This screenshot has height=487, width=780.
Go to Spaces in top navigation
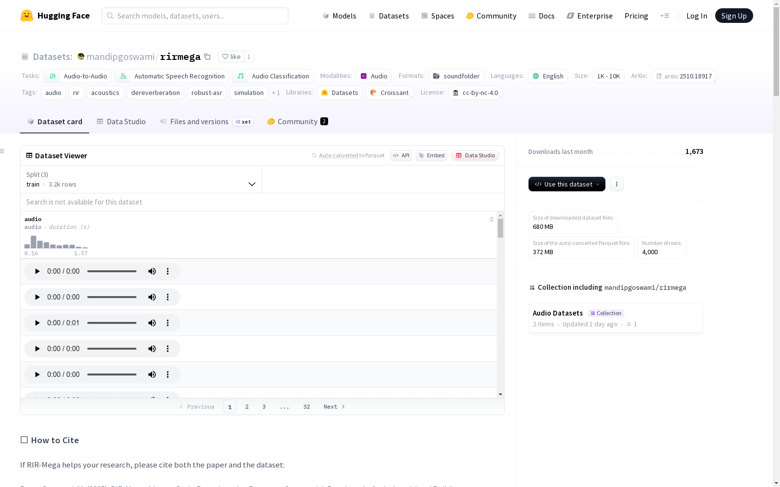click(x=438, y=16)
